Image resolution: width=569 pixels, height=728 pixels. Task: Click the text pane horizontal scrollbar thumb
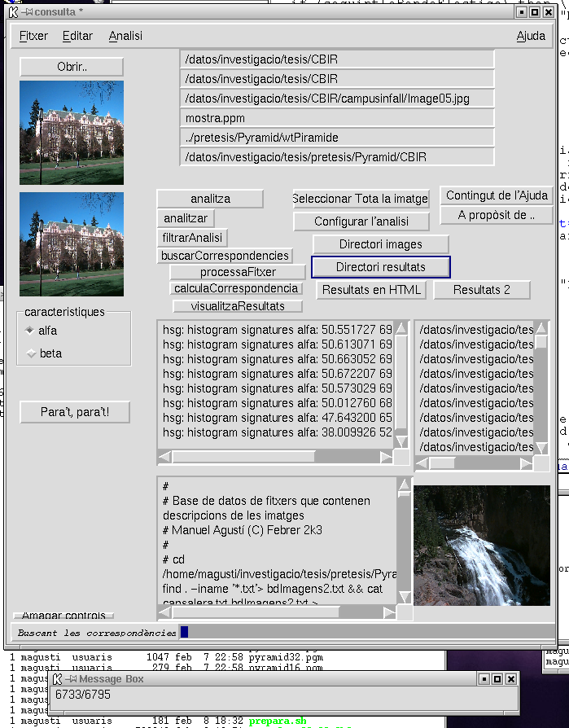(x=256, y=613)
